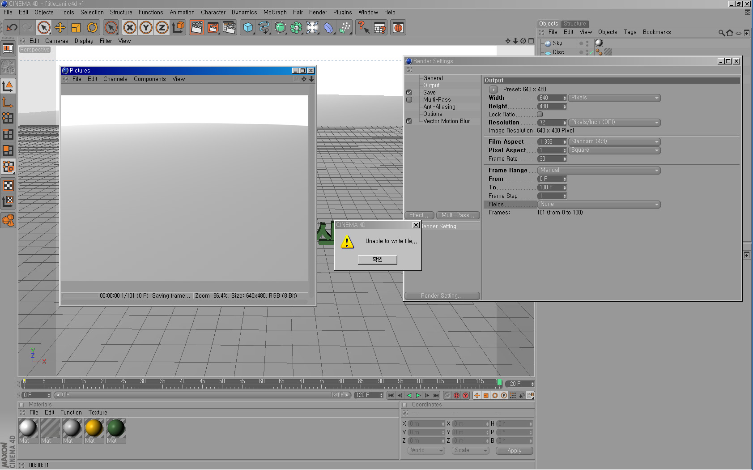
Task: Click the Array modeling objects icon
Action: 296,28
